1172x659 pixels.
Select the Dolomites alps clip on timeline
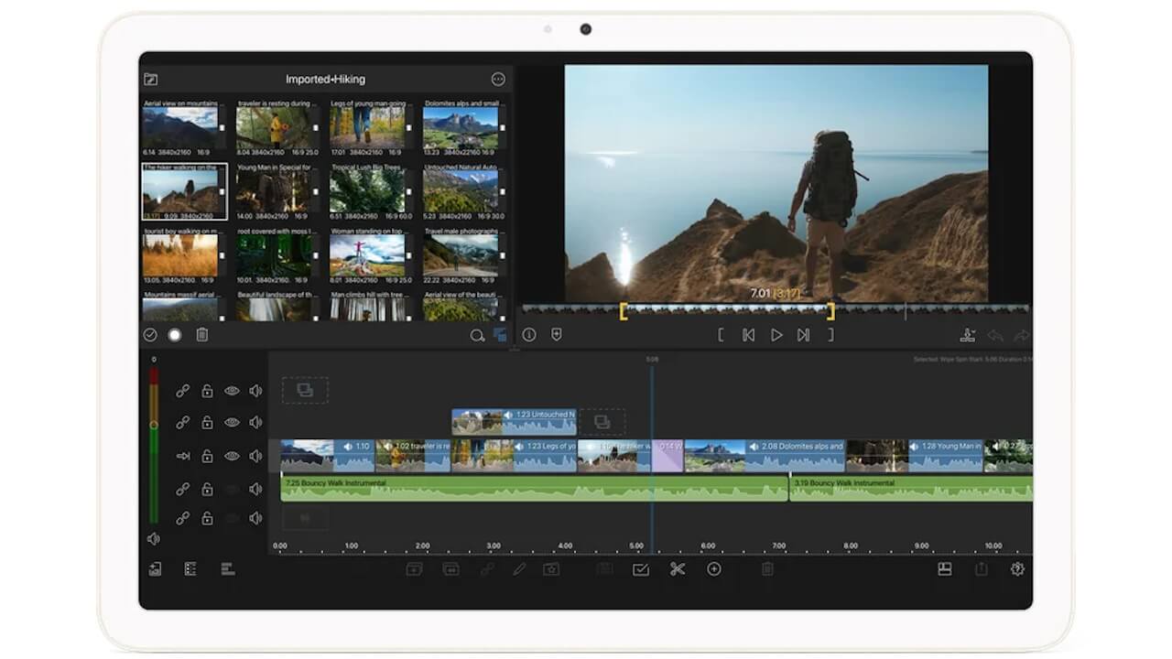pos(765,455)
